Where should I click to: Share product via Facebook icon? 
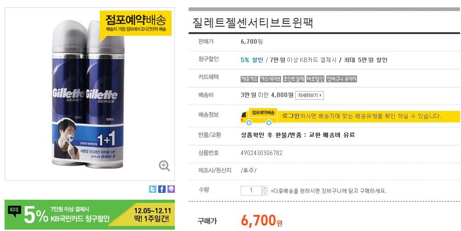click(162, 189)
